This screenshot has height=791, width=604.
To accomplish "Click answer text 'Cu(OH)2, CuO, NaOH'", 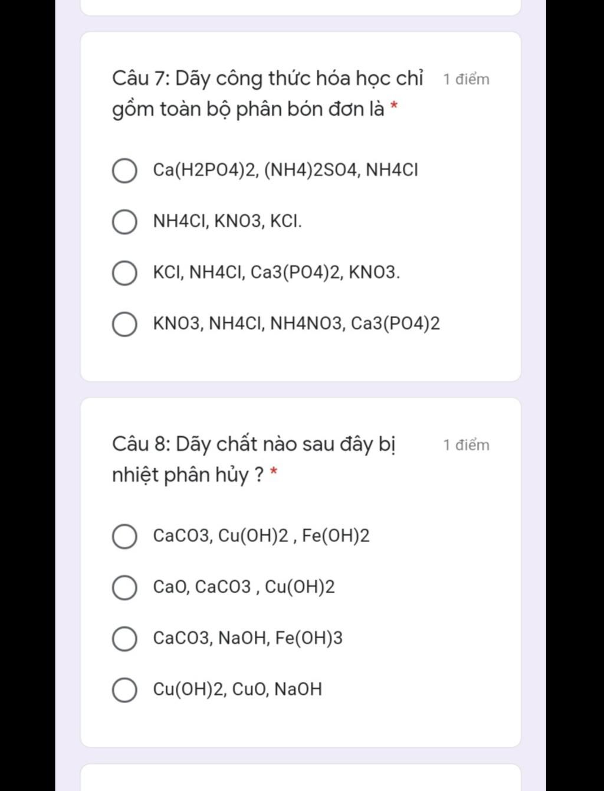I will tap(237, 689).
